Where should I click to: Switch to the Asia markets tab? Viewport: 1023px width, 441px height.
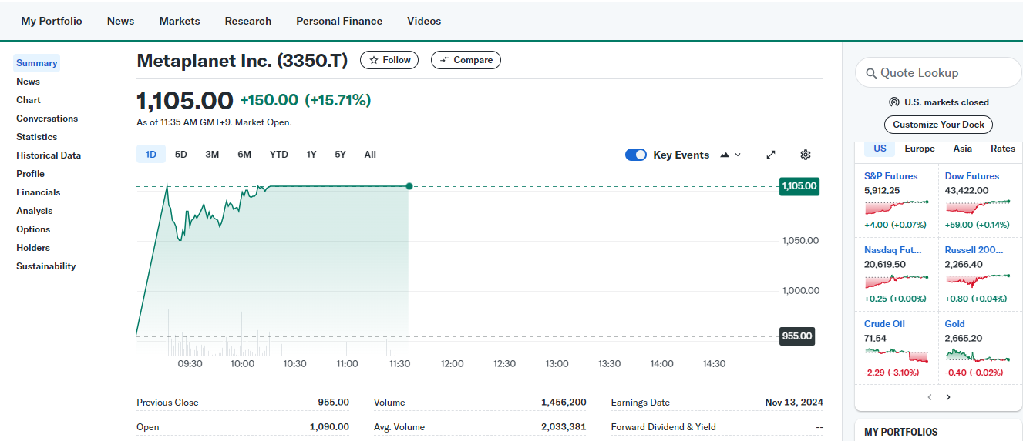(x=963, y=149)
